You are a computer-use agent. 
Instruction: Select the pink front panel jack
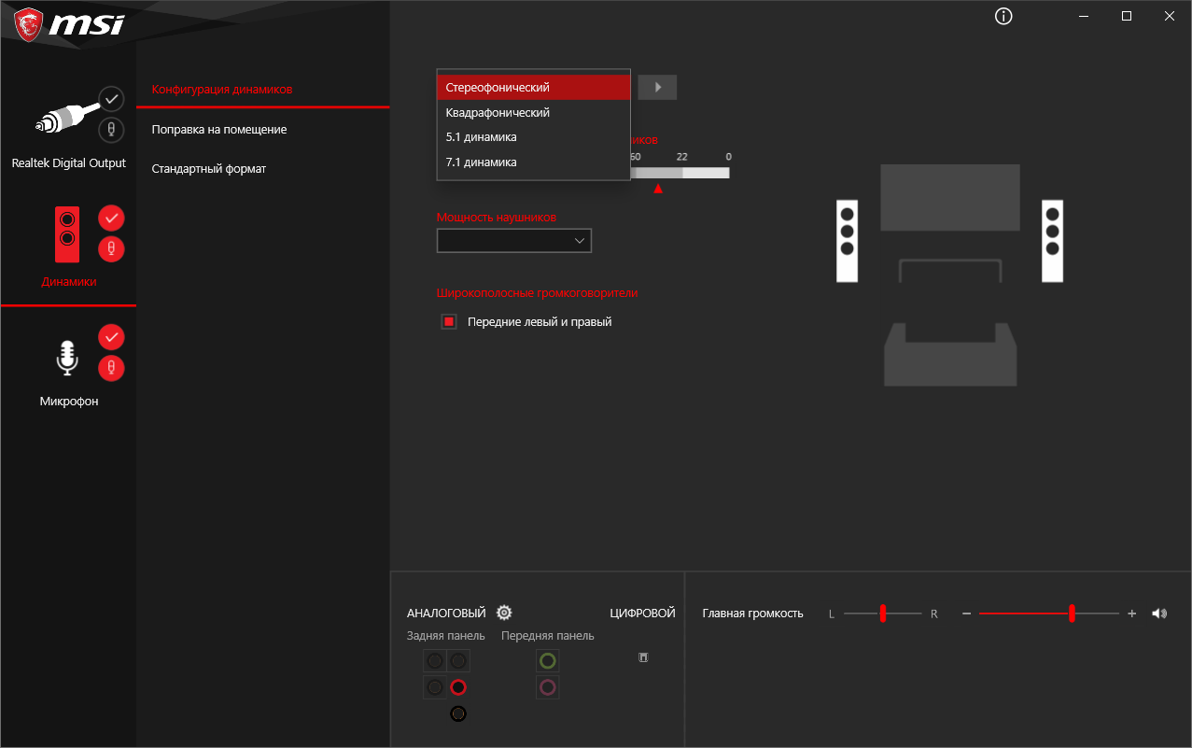click(548, 687)
